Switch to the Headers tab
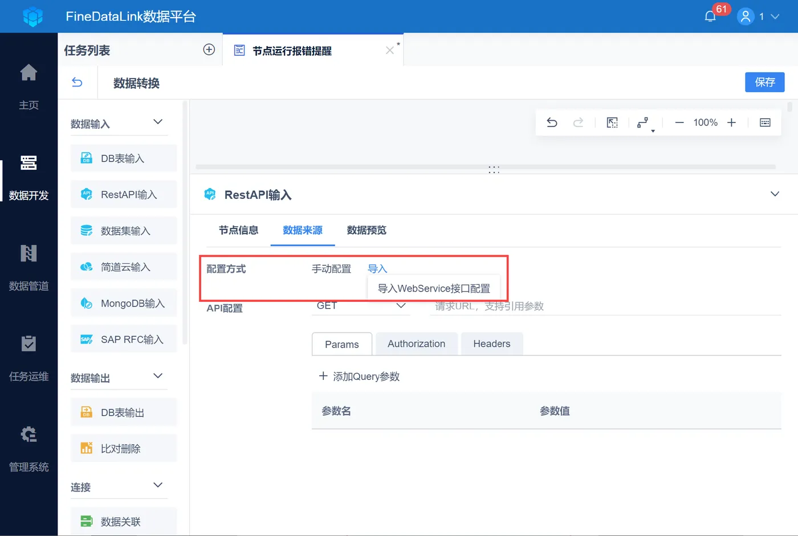The width and height of the screenshot is (798, 536). [x=492, y=343]
